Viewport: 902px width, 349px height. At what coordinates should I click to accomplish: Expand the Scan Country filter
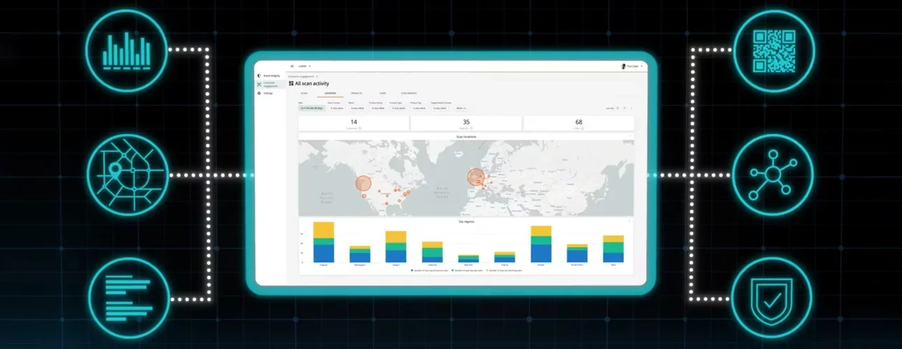336,108
